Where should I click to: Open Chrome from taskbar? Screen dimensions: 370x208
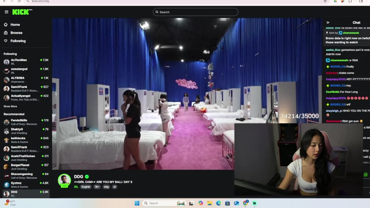click(x=245, y=203)
